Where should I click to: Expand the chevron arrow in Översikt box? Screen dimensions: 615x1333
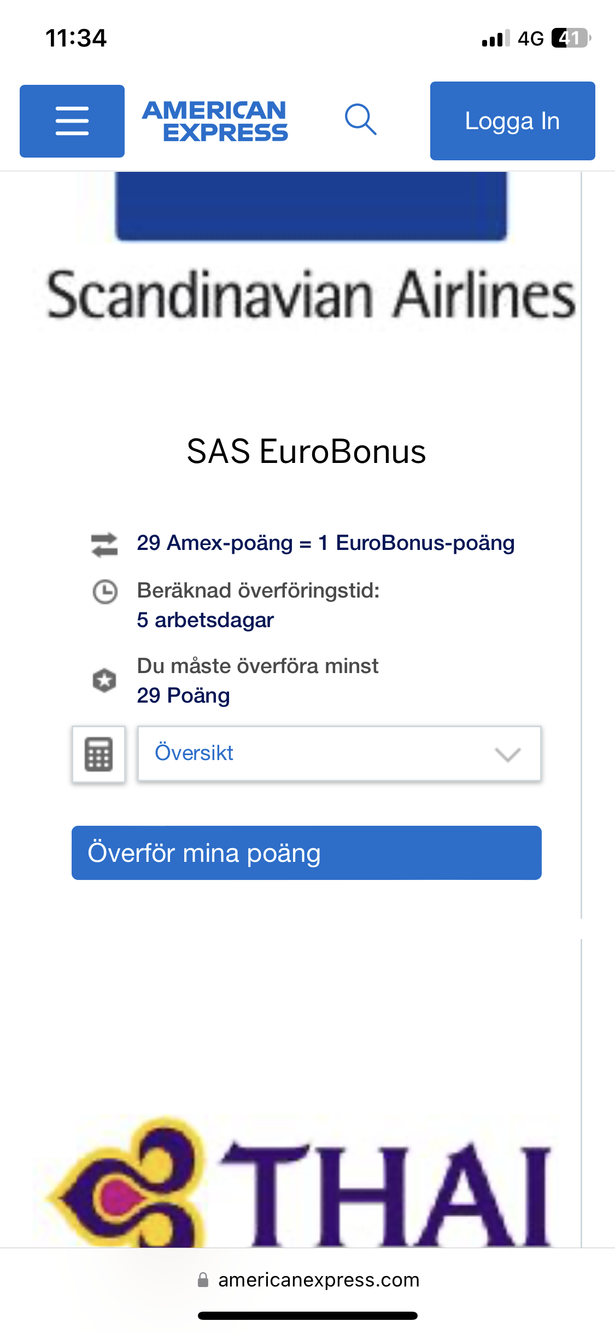[x=507, y=755]
